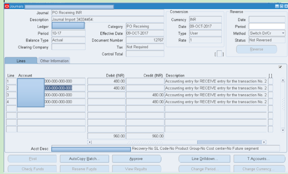This screenshot has height=174, width=288.
Task: Click the Conversion Type field User
Action: pyautogui.click(x=205, y=33)
